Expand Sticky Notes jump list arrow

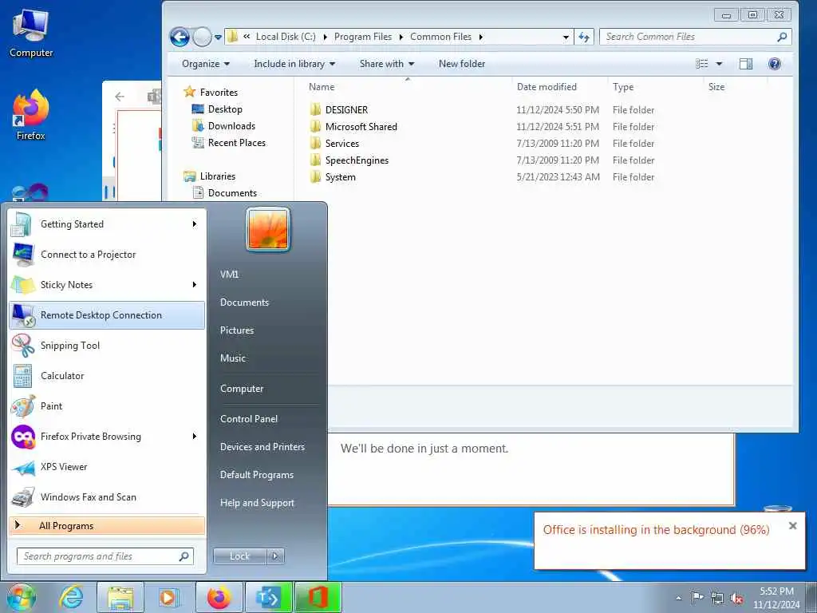pyautogui.click(x=195, y=285)
